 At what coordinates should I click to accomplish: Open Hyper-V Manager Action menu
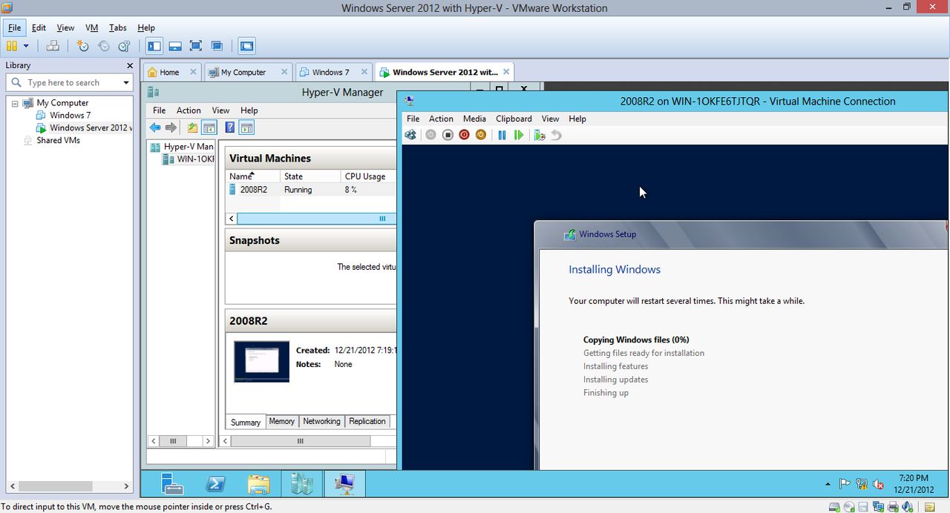point(189,110)
